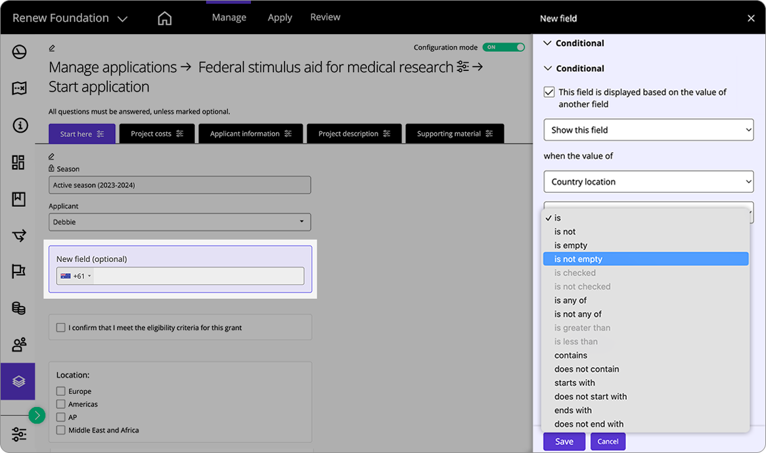Viewport: 766px width, 453px height.
Task: Uncheck 'This field is displayed based on' checkbox
Action: 549,93
